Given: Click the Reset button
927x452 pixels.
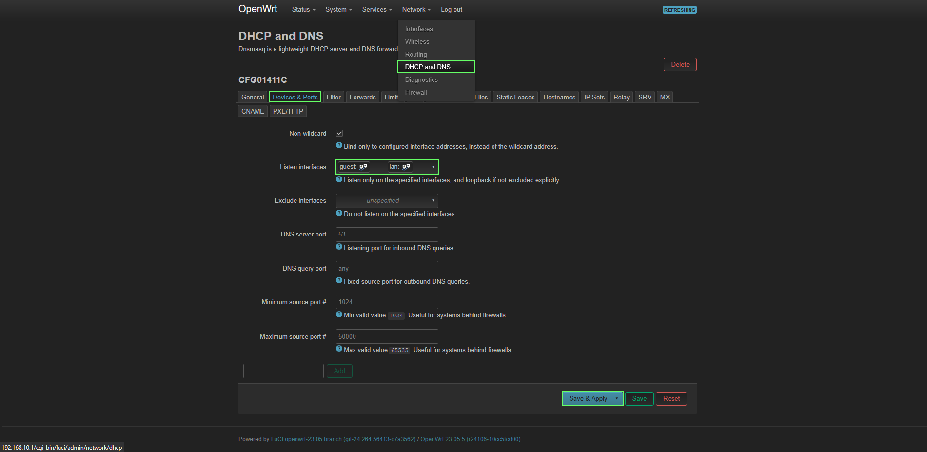Looking at the screenshot, I should coord(671,398).
